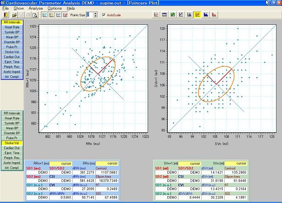The image size is (282, 203).
Task: Select Cardiac Out. in the green parameter list
Action: coord(12,148)
